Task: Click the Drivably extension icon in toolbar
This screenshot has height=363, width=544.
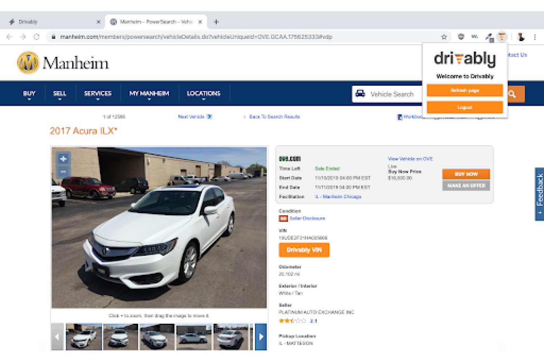Action: click(502, 37)
